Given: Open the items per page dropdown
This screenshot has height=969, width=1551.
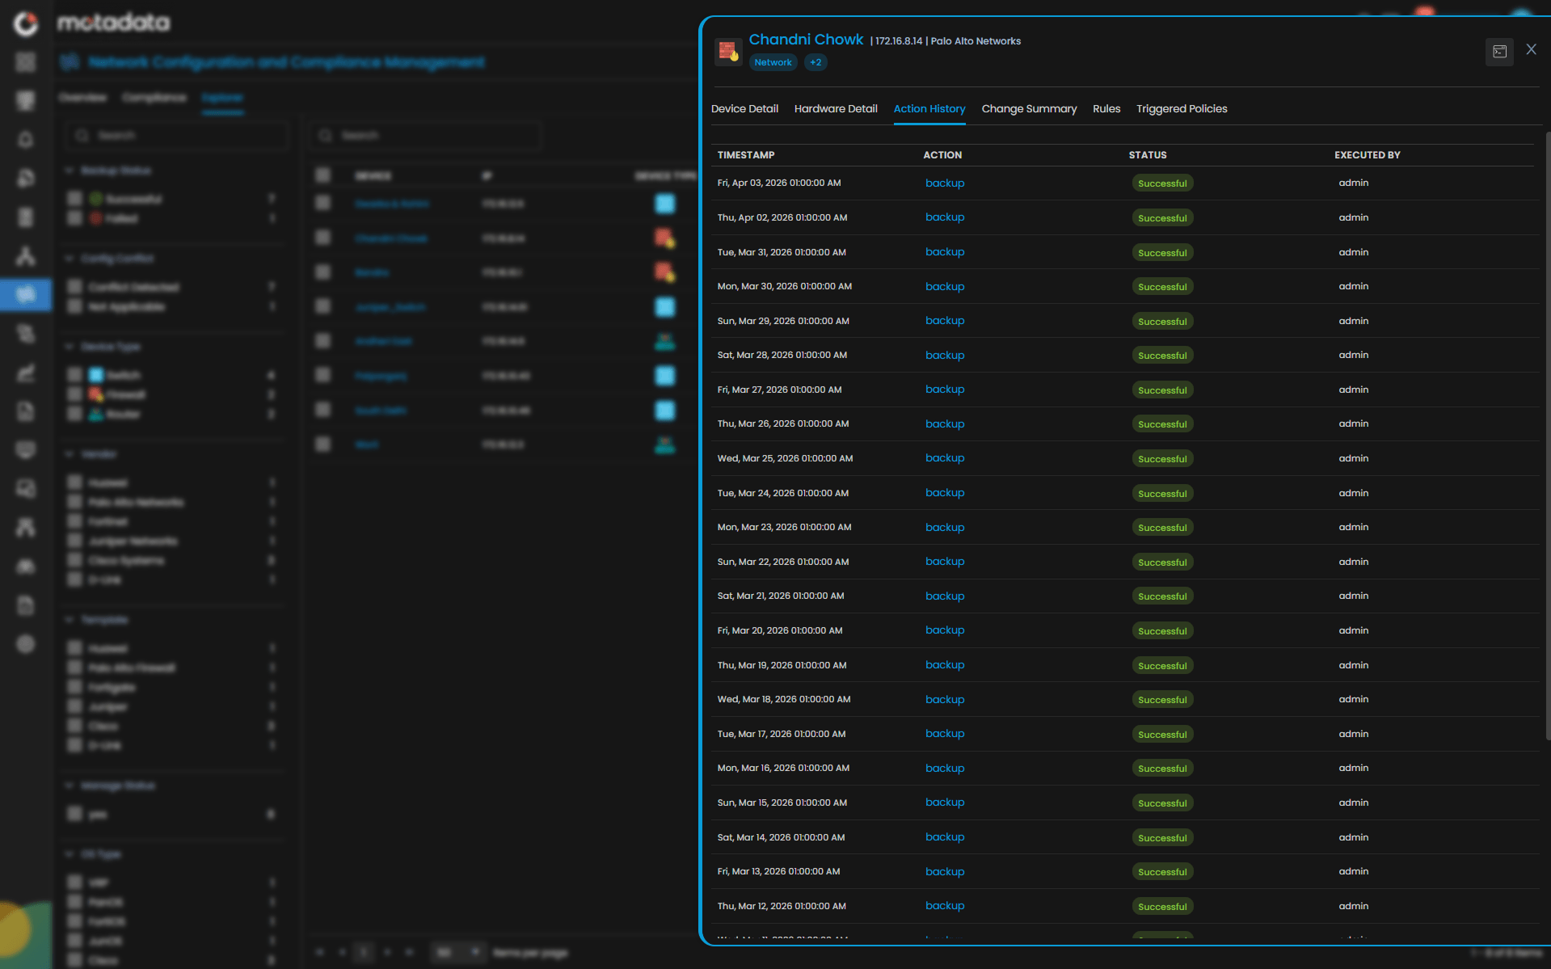Looking at the screenshot, I should click(x=457, y=952).
